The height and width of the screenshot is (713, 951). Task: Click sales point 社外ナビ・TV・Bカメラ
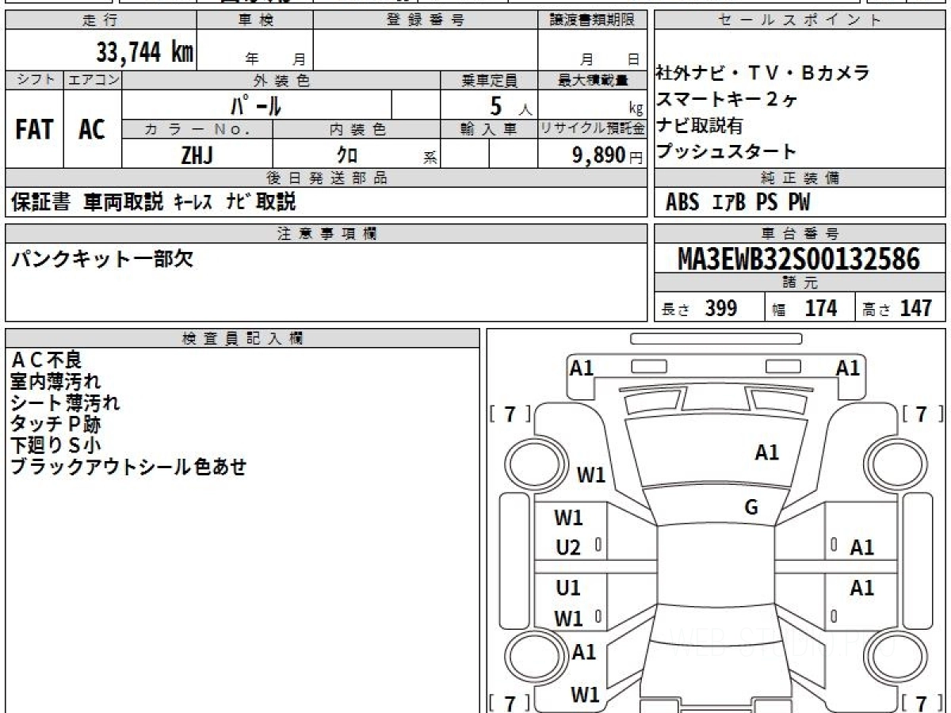pyautogui.click(x=763, y=74)
